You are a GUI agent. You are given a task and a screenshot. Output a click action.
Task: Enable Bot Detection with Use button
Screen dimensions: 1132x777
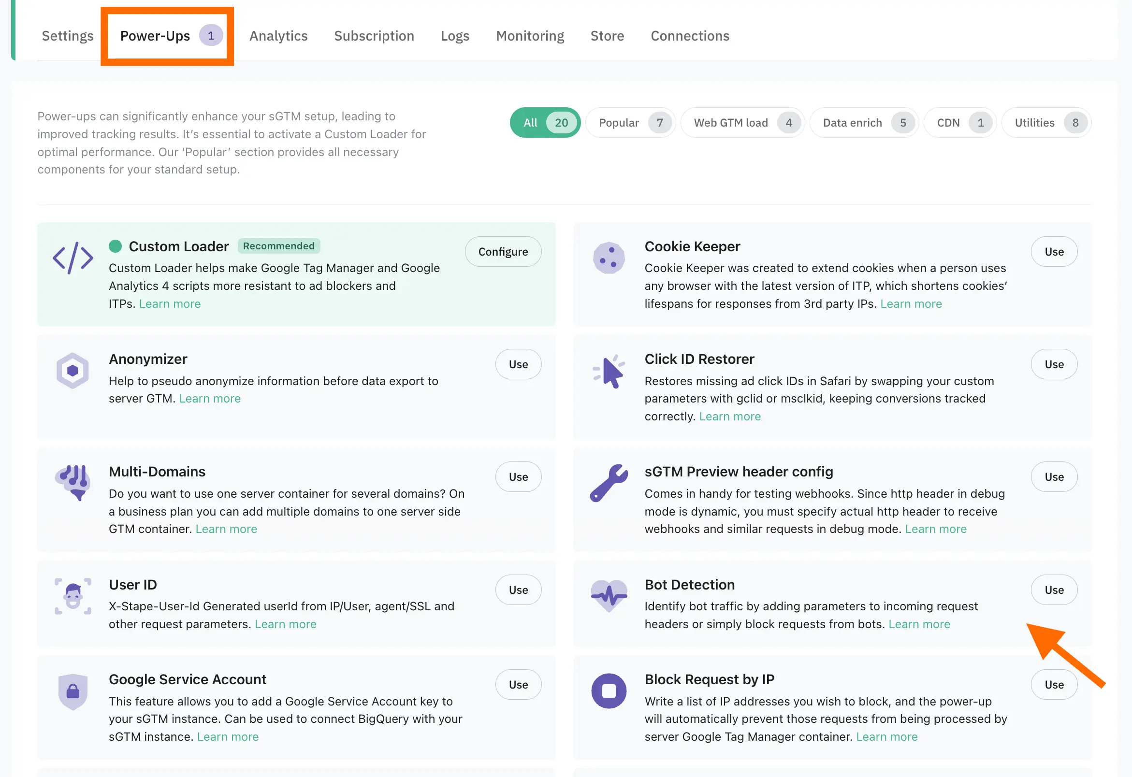coord(1054,590)
